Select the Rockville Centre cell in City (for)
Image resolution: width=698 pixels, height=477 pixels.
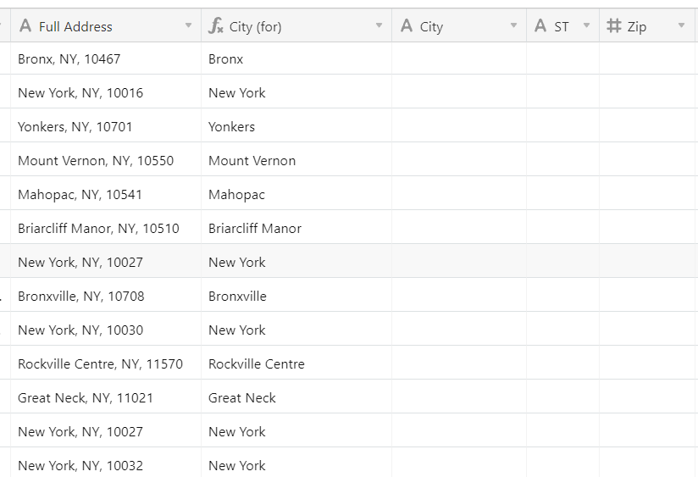pos(296,363)
